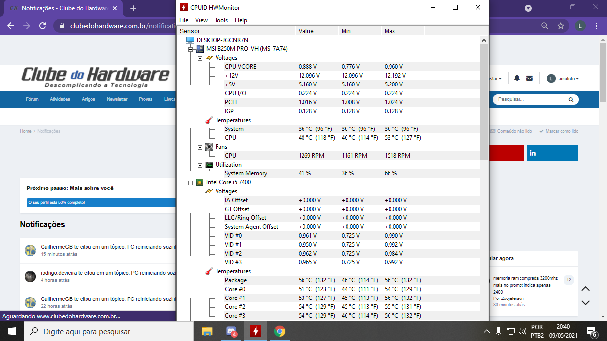The width and height of the screenshot is (607, 341).
Task: Collapse the DESKTOP-JGCNR7N tree node
Action: tap(181, 40)
